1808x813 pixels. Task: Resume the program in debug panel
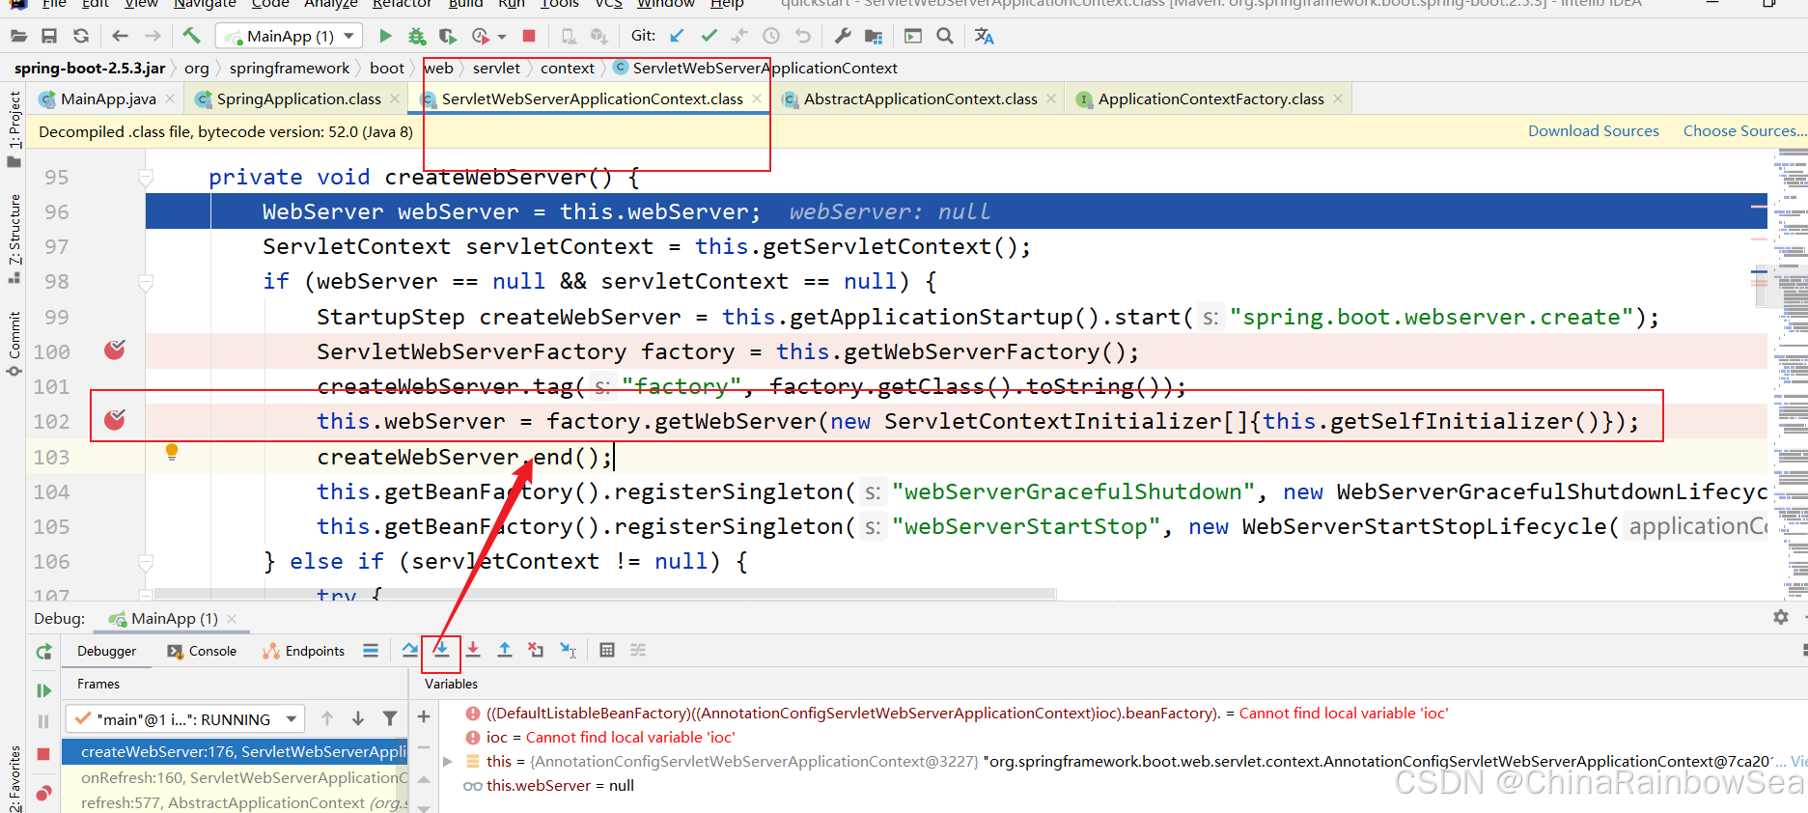click(43, 690)
